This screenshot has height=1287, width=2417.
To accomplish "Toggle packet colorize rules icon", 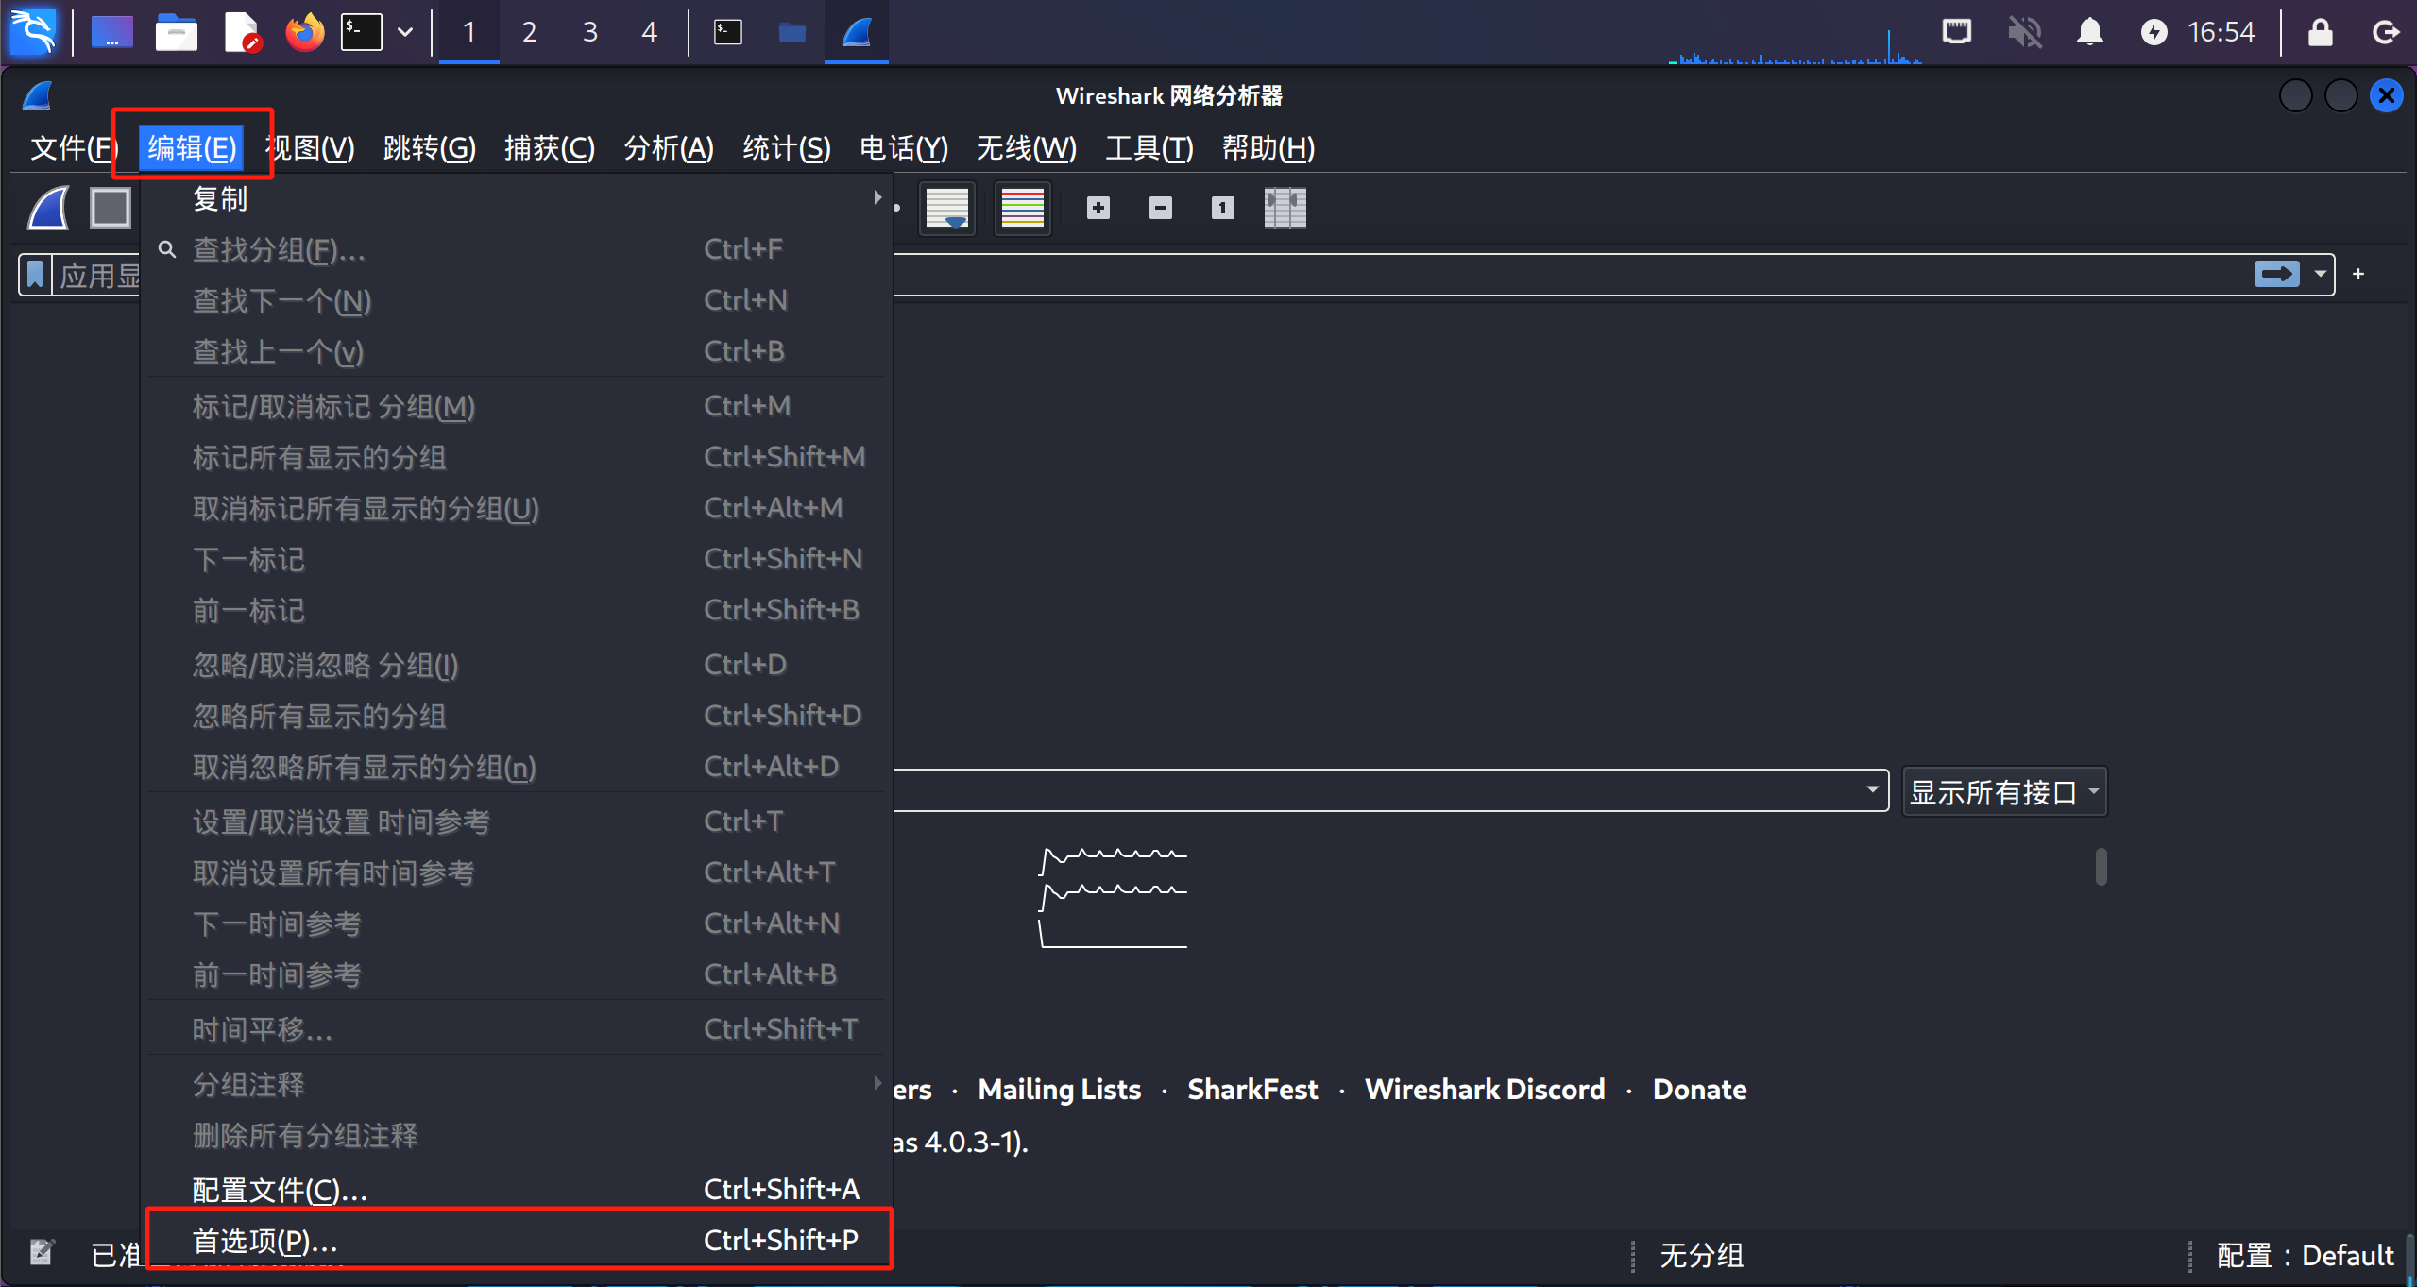I will tap(1022, 208).
